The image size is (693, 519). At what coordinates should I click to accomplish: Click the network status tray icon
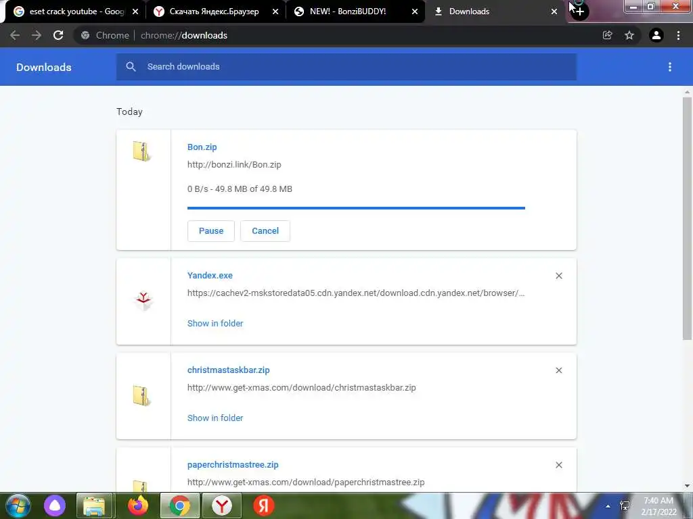625,505
